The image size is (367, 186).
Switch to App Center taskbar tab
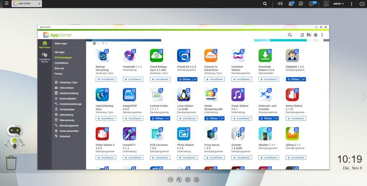27,4
